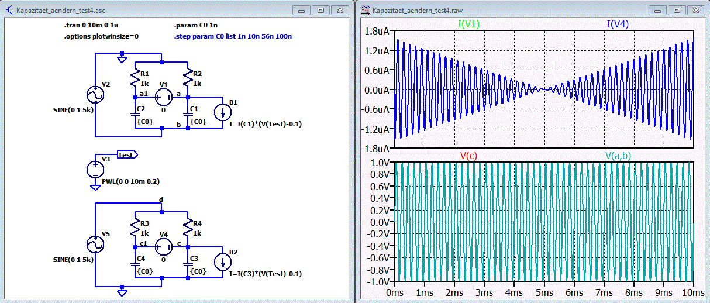This screenshot has height=303, width=710.
Task: Click the V(a,b) trace label
Action: click(618, 155)
